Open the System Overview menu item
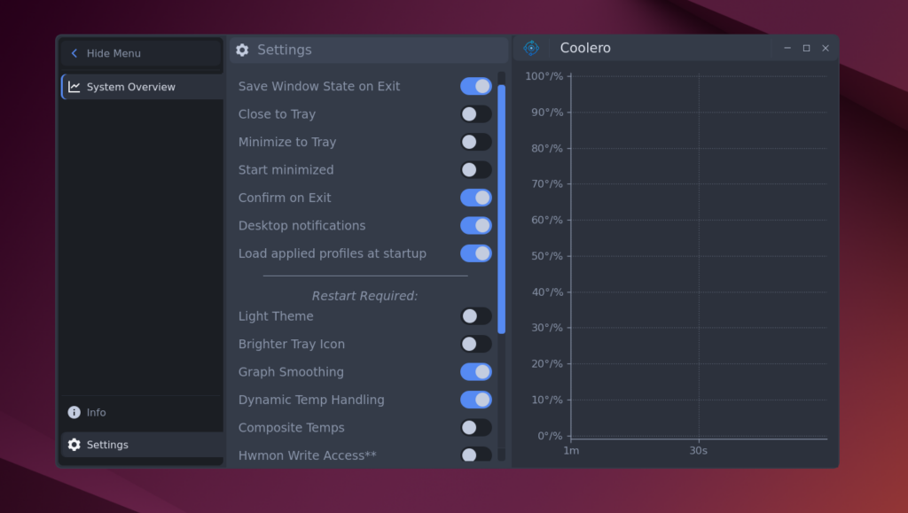This screenshot has height=513, width=908. (131, 87)
